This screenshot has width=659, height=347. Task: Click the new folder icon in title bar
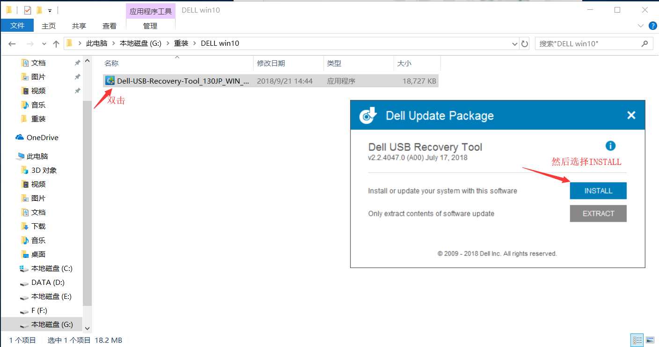pyautogui.click(x=39, y=10)
